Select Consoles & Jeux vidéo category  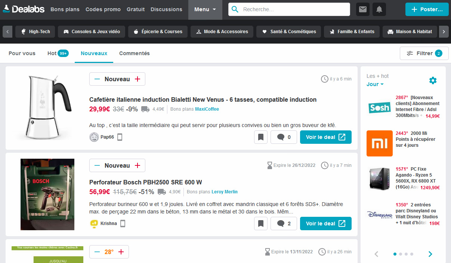tap(92, 32)
